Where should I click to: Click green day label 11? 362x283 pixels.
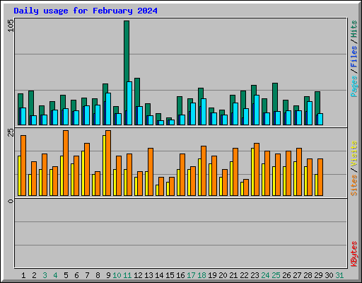(127, 275)
